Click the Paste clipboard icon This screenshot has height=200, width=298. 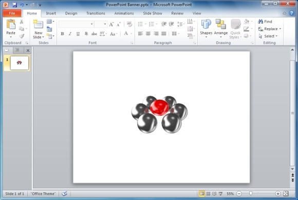point(11,25)
